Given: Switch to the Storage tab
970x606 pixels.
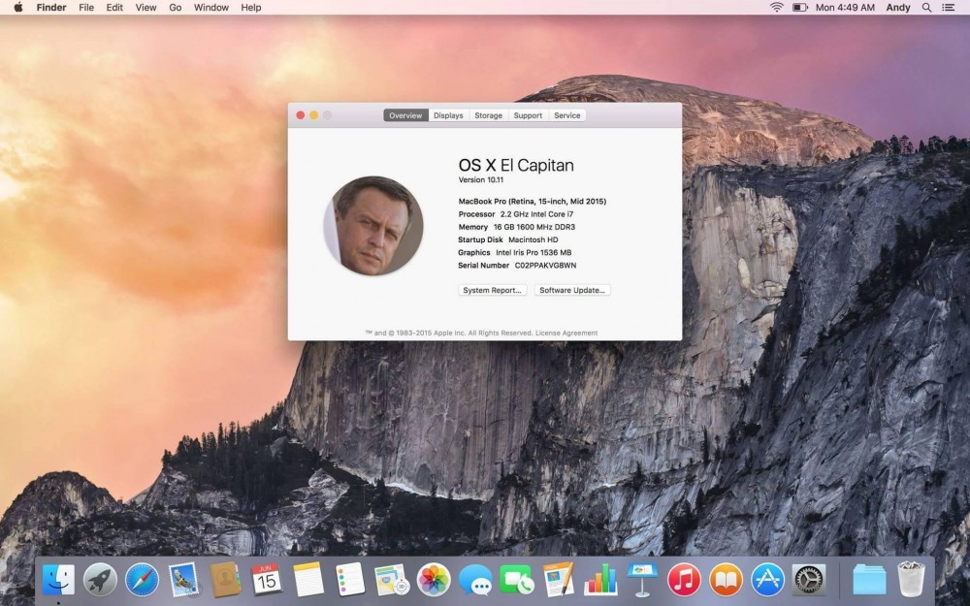Looking at the screenshot, I should (x=489, y=115).
